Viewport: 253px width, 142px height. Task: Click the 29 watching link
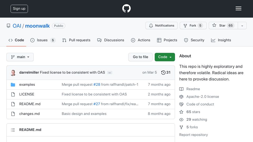[197, 119]
